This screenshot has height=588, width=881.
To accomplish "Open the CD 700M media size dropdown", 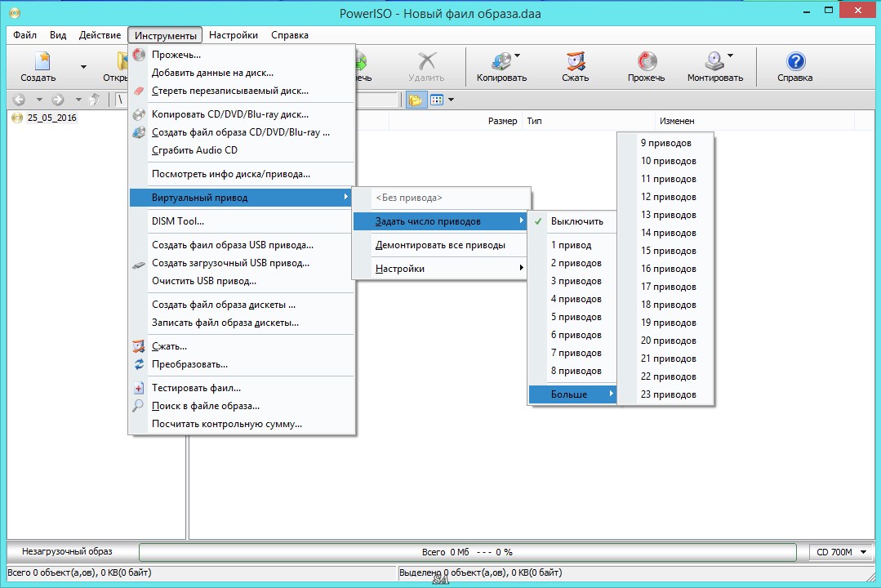I will pos(841,552).
